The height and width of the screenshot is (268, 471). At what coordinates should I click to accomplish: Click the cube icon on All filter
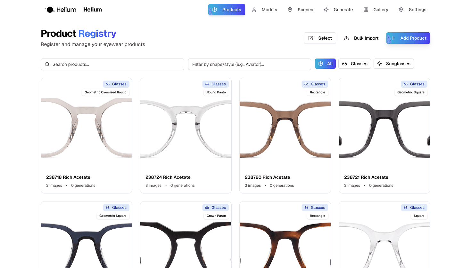click(x=321, y=64)
